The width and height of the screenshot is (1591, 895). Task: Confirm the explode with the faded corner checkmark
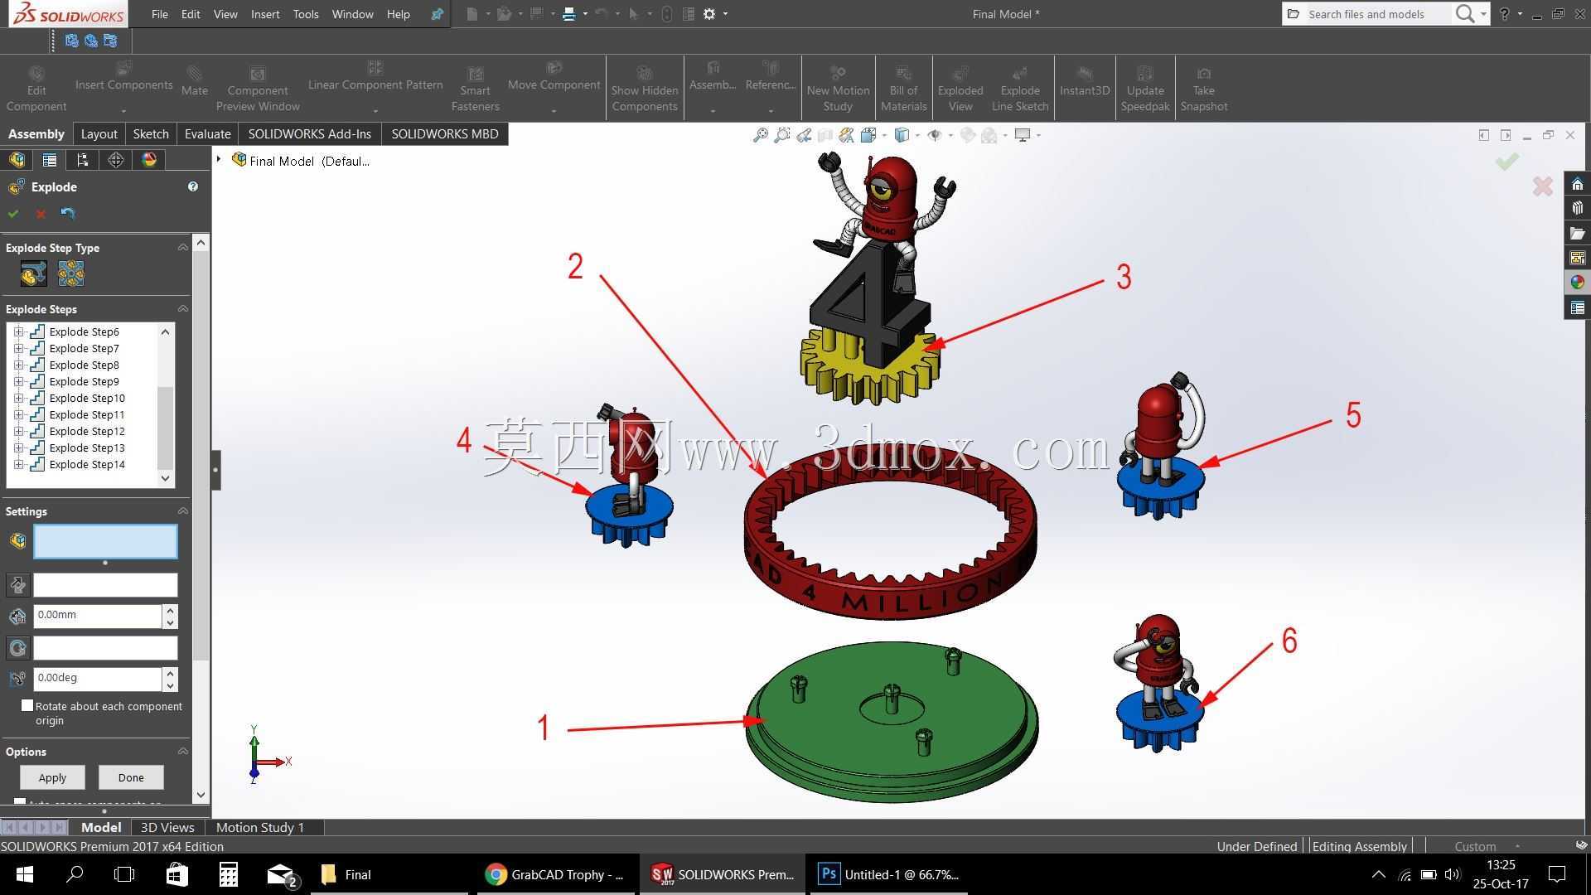click(1507, 162)
